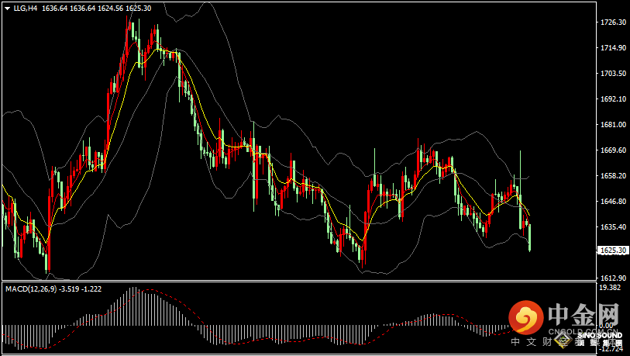Click price axis label 1692.10
The width and height of the screenshot is (630, 356).
[613, 99]
